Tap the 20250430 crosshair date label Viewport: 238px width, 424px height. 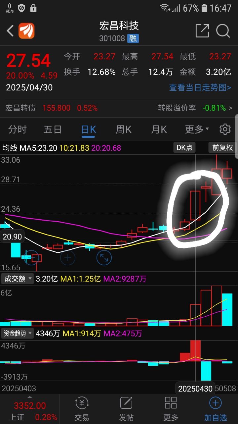[195, 389]
